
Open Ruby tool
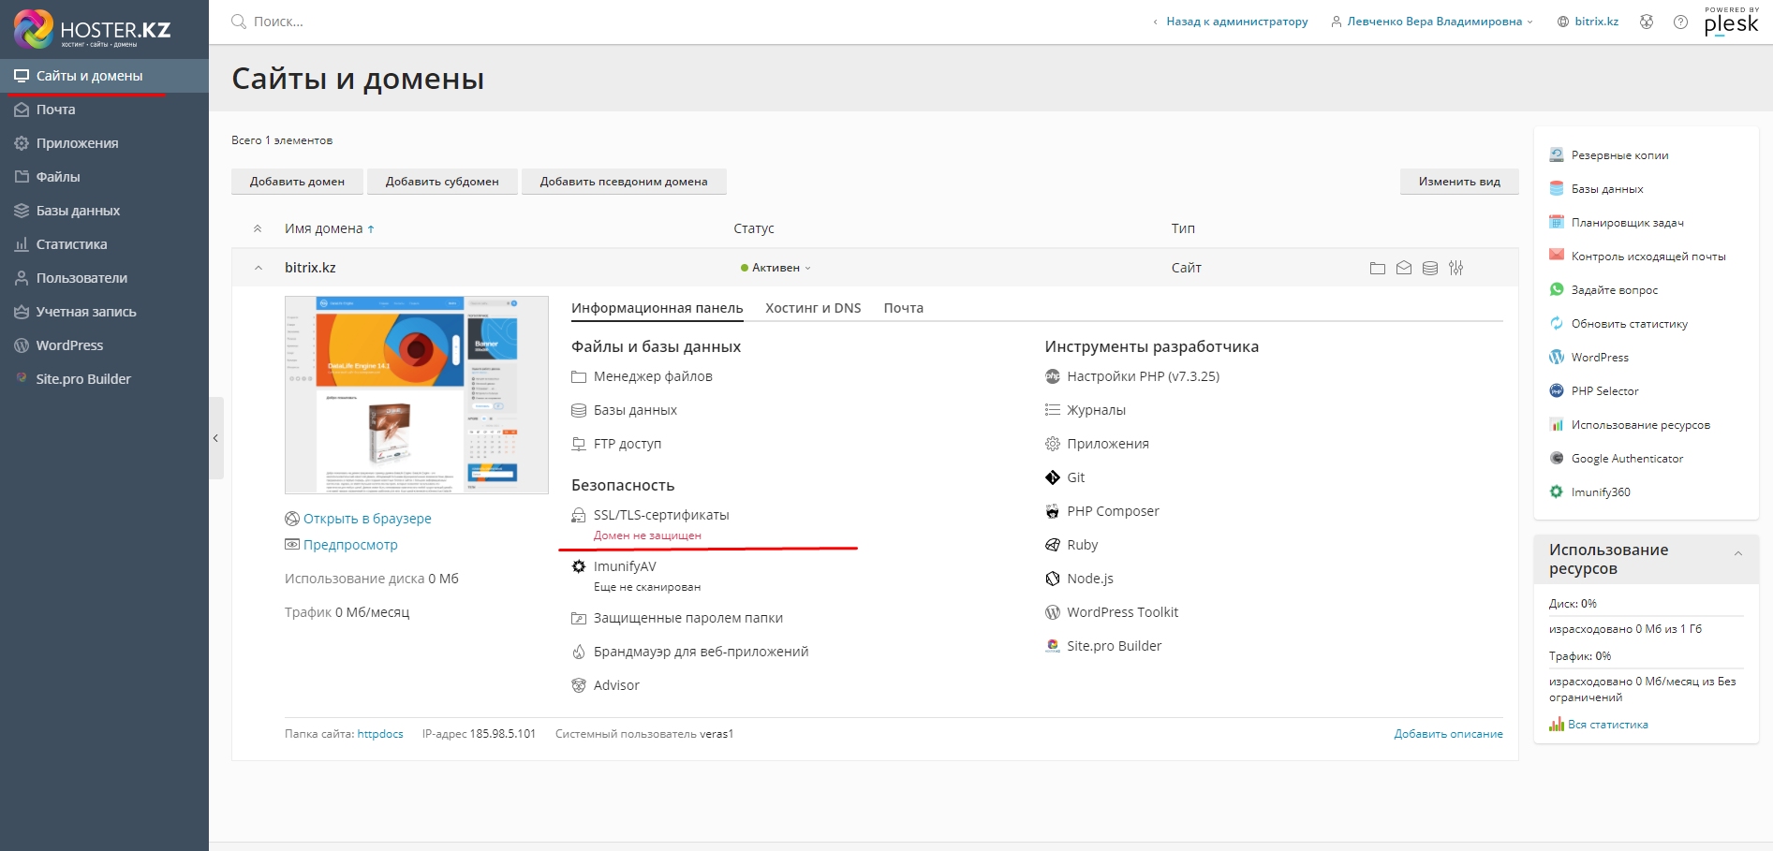point(1082,545)
